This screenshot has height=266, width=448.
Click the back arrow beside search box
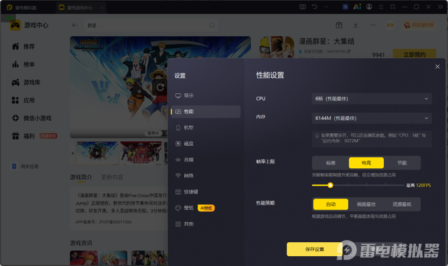[x=75, y=25]
